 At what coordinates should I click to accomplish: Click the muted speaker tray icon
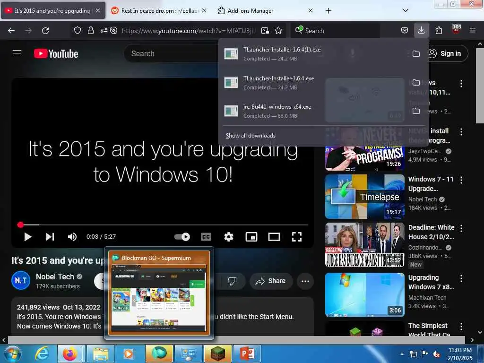coord(436,354)
